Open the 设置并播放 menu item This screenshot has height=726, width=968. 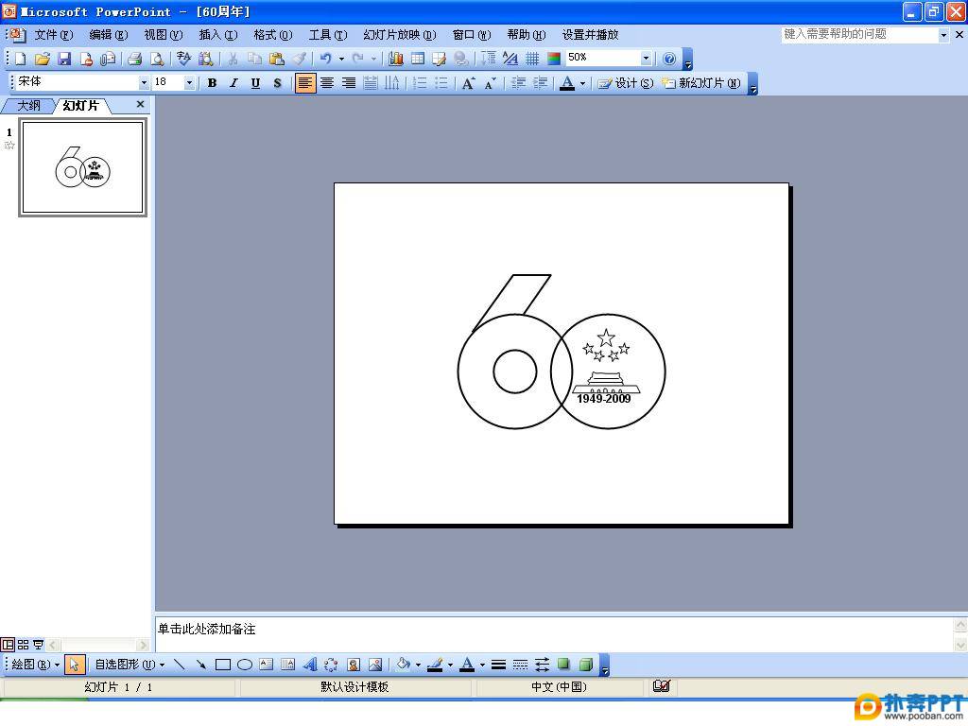(590, 35)
